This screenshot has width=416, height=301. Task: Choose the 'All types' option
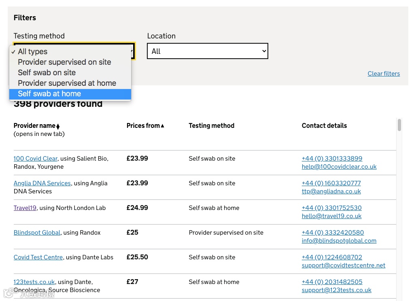pyautogui.click(x=32, y=52)
